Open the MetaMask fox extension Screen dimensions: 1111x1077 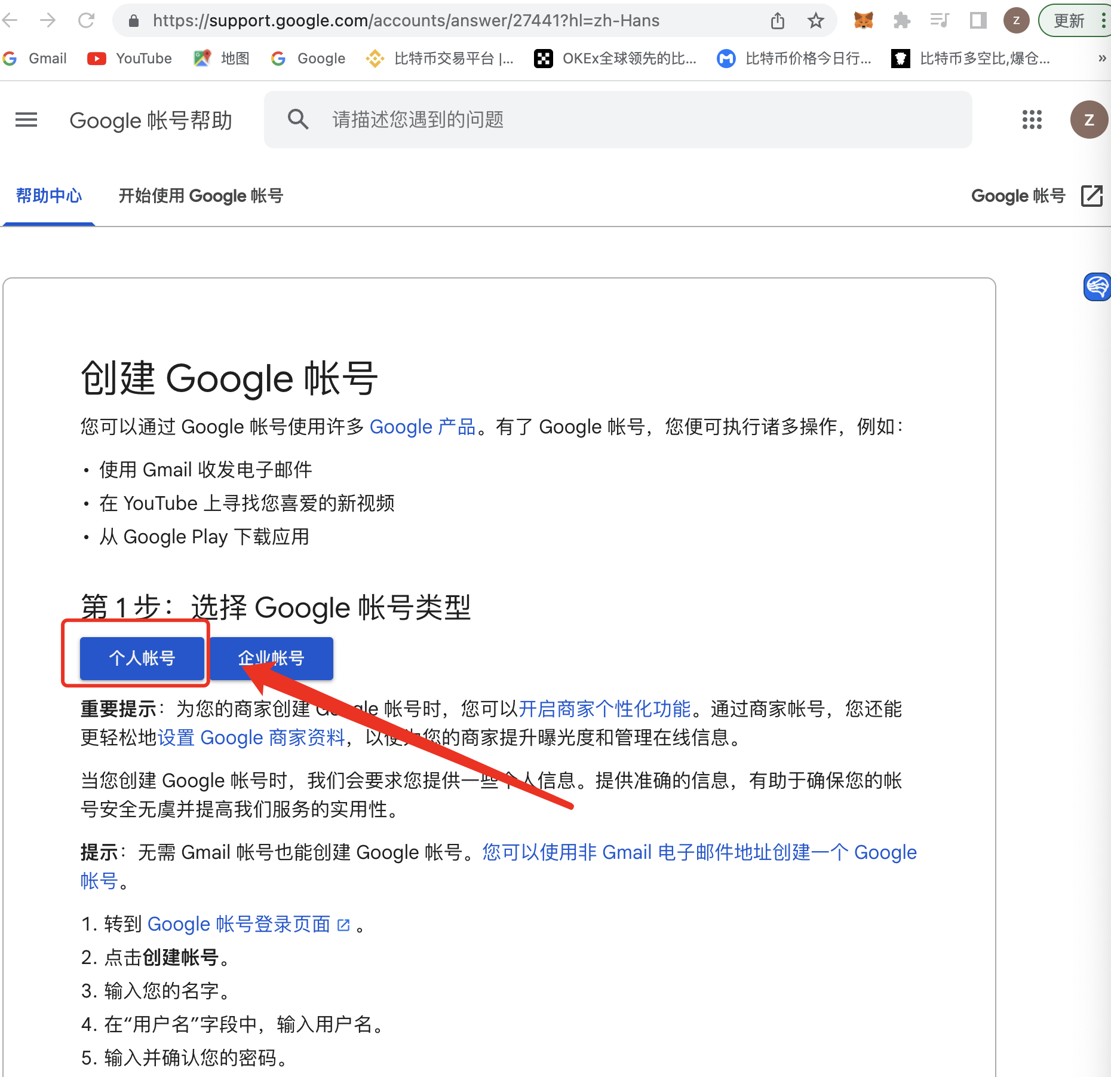tap(863, 21)
